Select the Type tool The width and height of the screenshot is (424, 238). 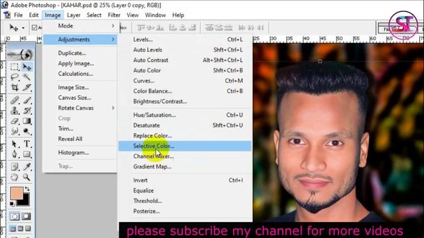[26, 144]
